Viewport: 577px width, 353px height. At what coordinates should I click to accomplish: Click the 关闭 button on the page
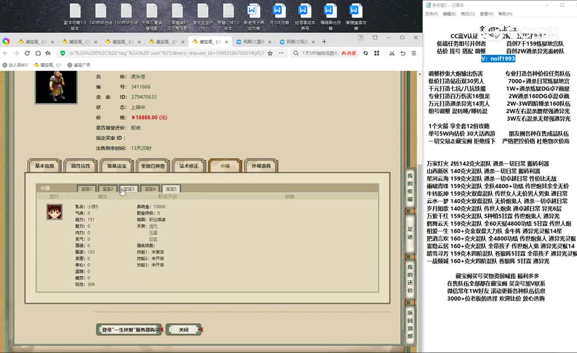[184, 329]
